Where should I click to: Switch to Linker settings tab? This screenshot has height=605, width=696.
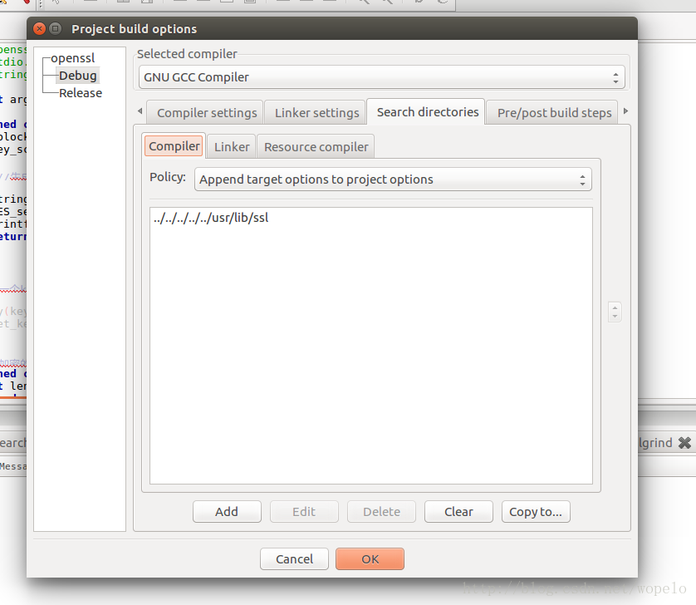tap(316, 113)
